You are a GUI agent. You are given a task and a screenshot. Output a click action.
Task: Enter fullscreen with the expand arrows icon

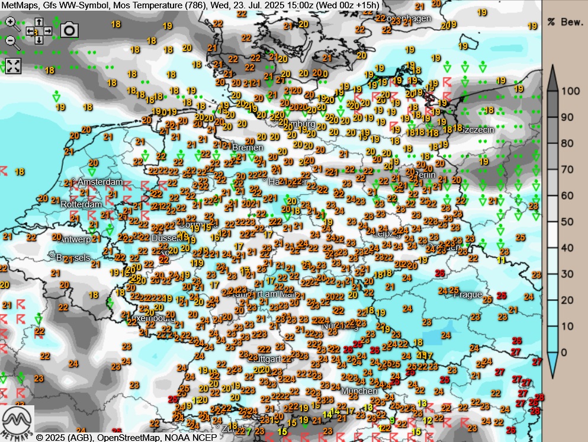coord(13,66)
